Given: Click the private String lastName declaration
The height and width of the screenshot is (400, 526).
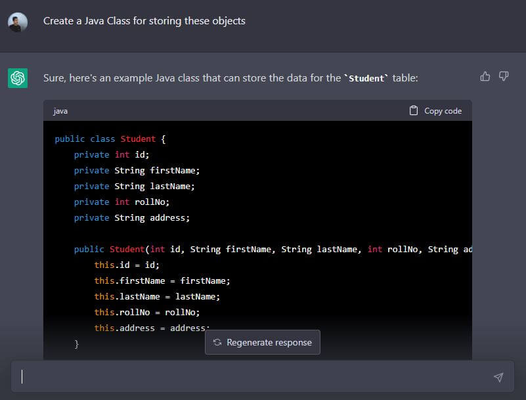Looking at the screenshot, I should click(134, 186).
